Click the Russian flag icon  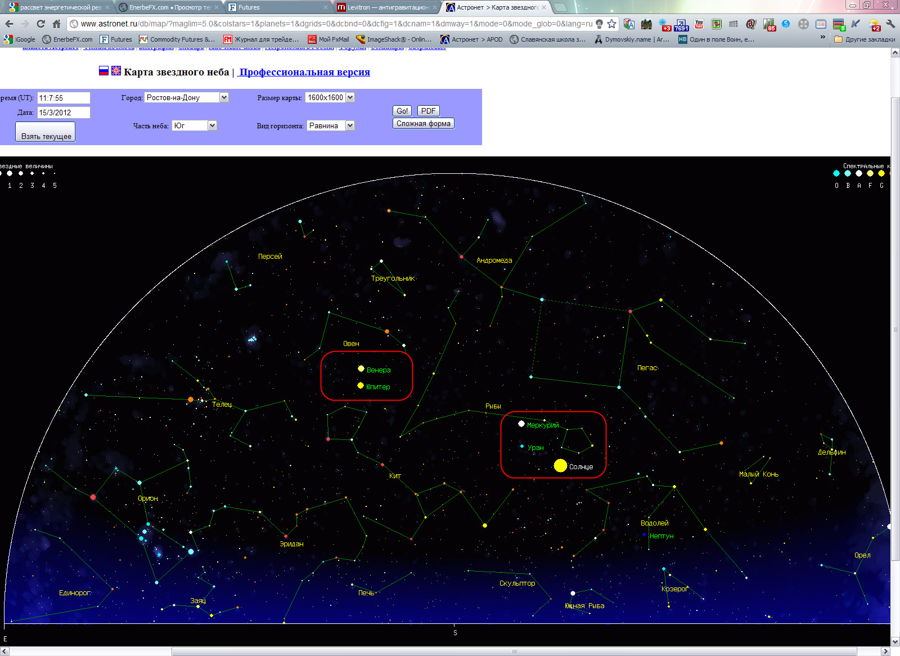103,71
